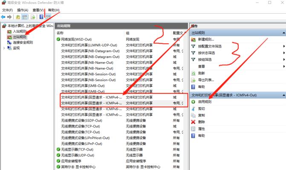The height and width of the screenshot is (170, 286).
Task: Select the 回显请求 ICMPv6 rule with 专用 profile
Action: pos(91,115)
